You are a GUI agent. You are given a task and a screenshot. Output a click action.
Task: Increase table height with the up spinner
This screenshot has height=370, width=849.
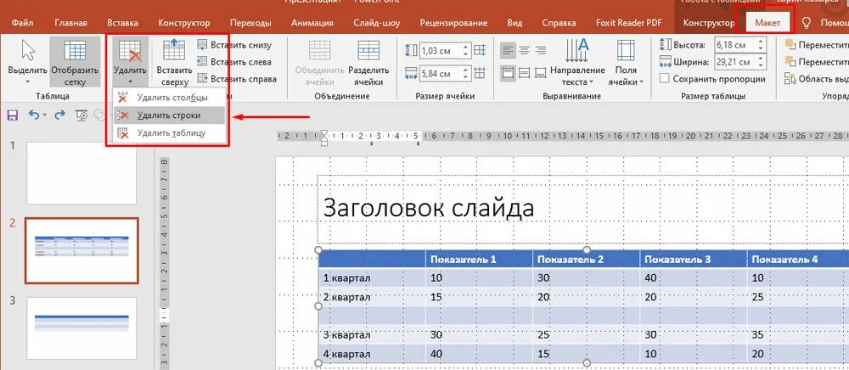click(x=762, y=42)
